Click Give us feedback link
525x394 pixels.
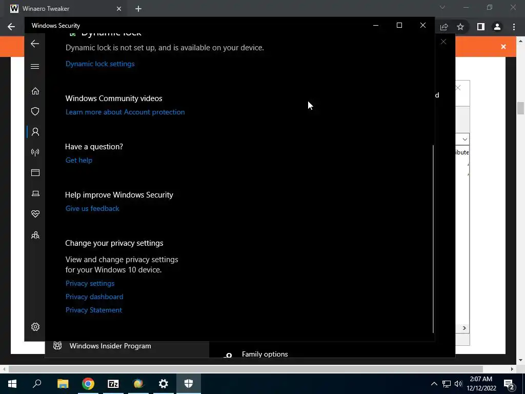pos(92,208)
